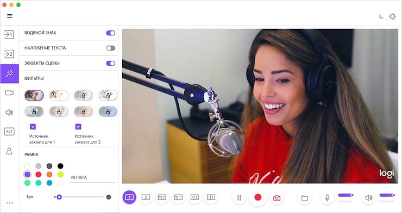Viewport: 402px width, 213px height.
Task: Open the more options ellipsis menu
Action: tap(9, 203)
